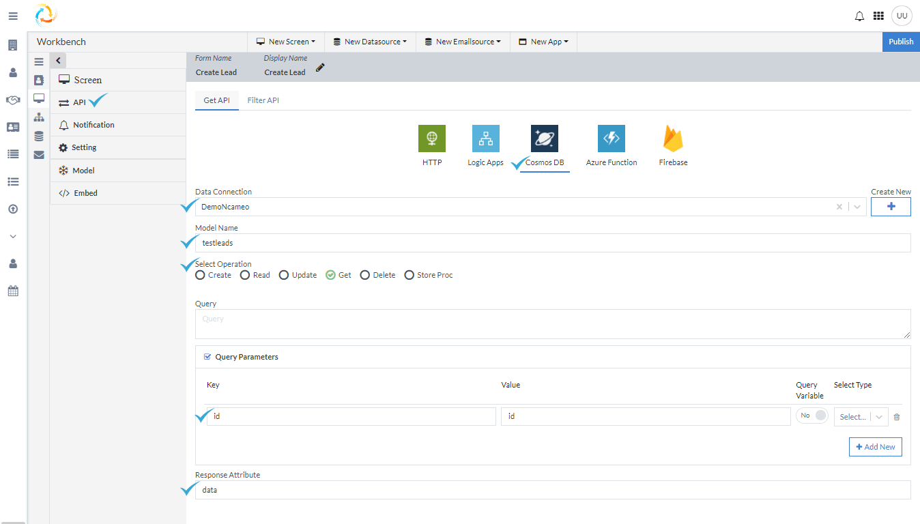Click into the Model Name field
The height and width of the screenshot is (524, 920).
(553, 243)
